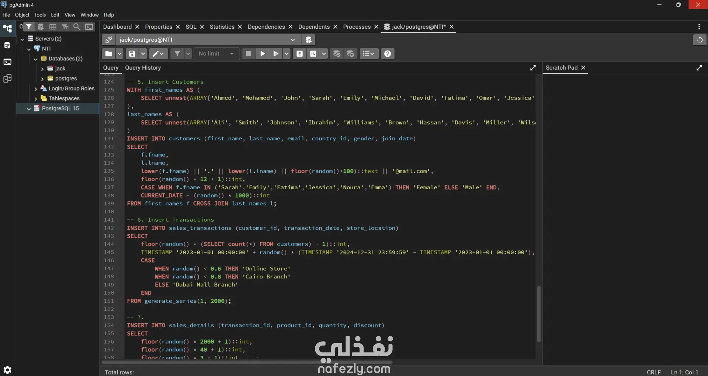
Task: Click the Stop query button
Action: click(249, 54)
